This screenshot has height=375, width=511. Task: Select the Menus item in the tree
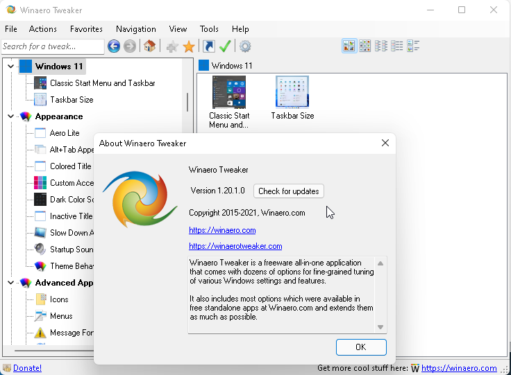click(61, 316)
